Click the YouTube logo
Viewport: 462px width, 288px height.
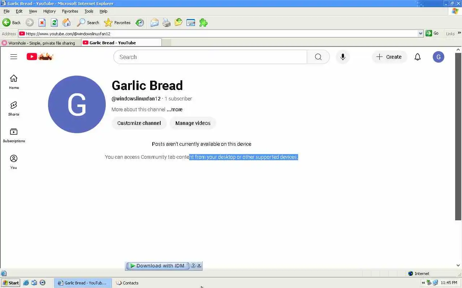(40, 57)
